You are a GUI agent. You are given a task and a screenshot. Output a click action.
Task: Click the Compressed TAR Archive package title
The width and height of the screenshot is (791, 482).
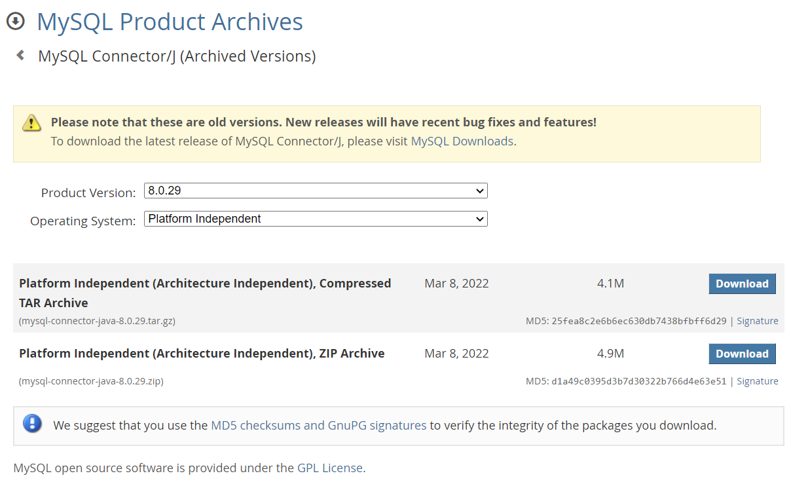(x=205, y=293)
